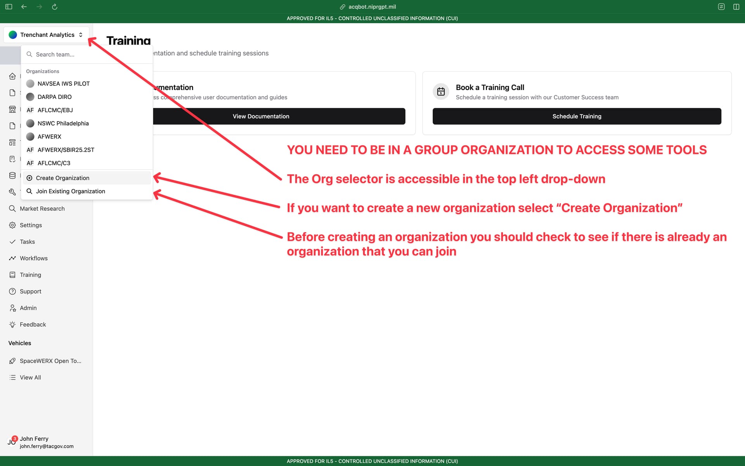The height and width of the screenshot is (466, 745).
Task: Select the AFWERX organization entry
Action: pos(87,137)
